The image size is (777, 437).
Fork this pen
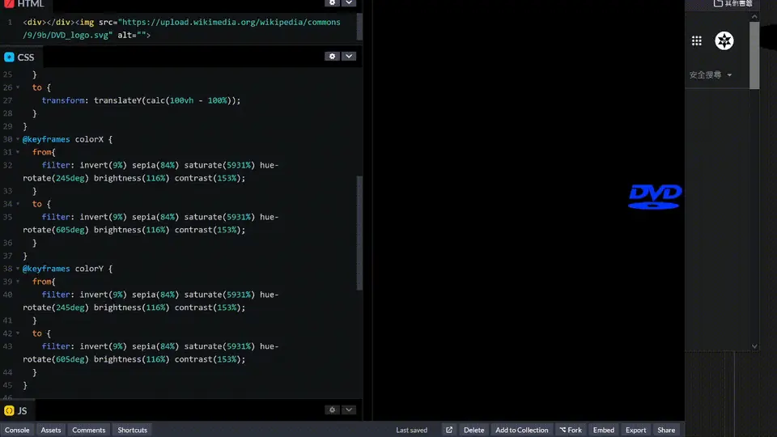(x=571, y=430)
